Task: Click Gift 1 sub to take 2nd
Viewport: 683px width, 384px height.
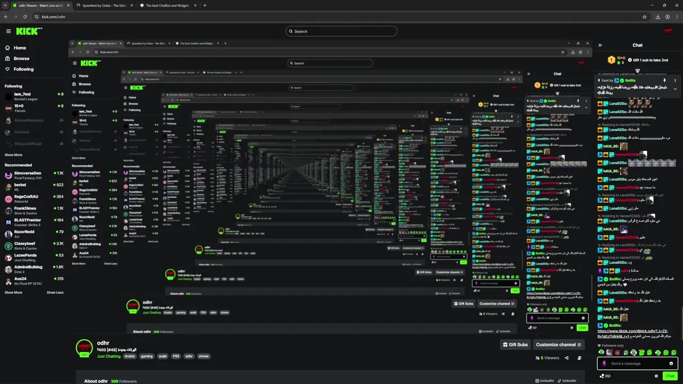Action: (x=647, y=60)
